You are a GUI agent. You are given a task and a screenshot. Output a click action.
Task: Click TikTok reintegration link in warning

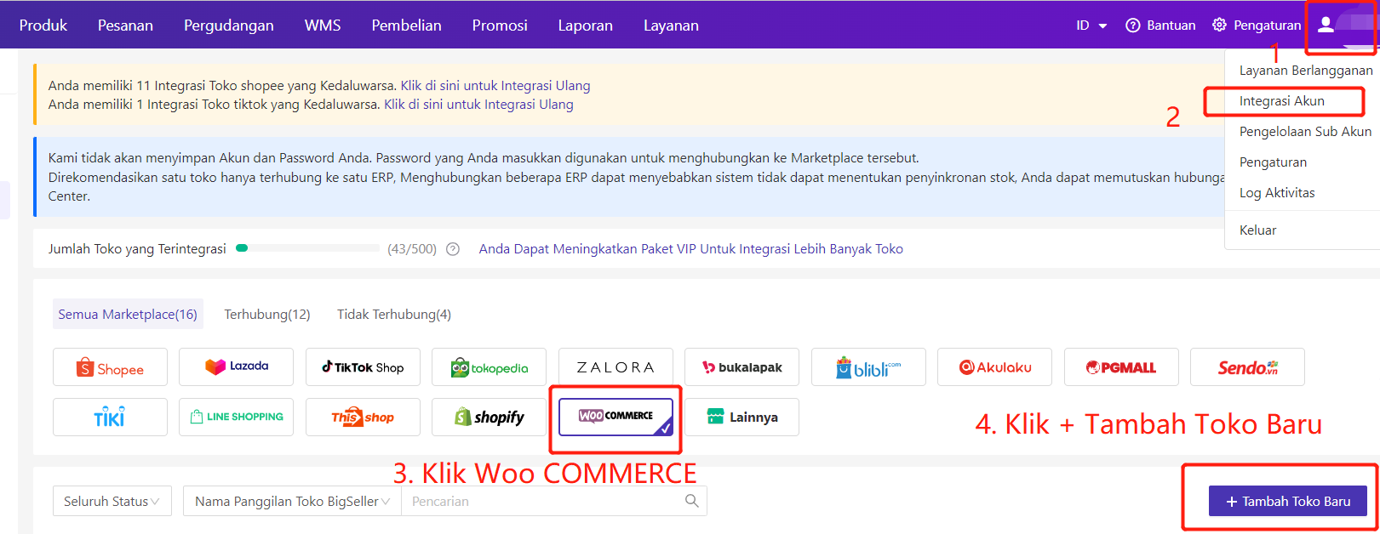click(x=478, y=105)
